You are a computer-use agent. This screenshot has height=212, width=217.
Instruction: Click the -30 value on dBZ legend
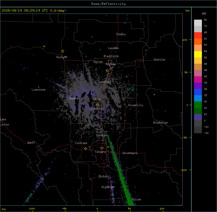pos(206,133)
